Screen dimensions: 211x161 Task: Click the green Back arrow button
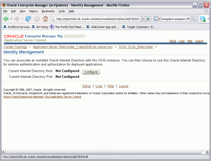6,19
